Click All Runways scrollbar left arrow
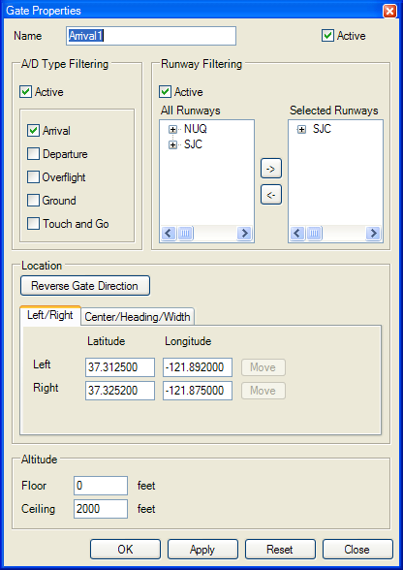This screenshot has height=570, width=403. [169, 233]
